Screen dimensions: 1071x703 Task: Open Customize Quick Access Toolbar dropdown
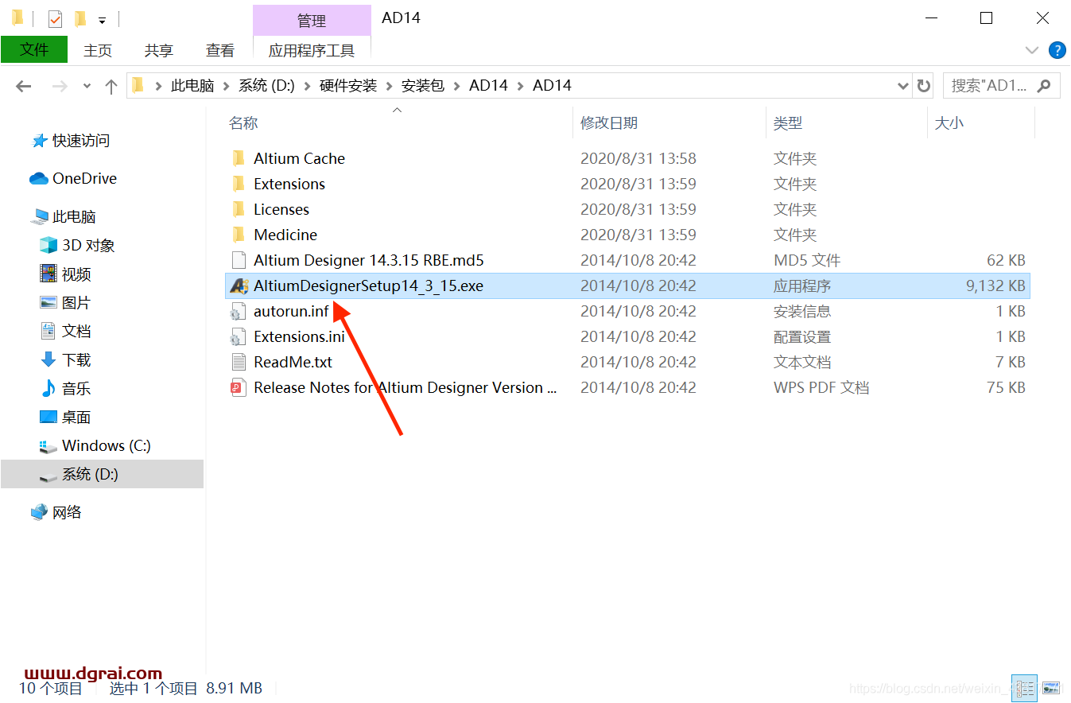coord(102,20)
